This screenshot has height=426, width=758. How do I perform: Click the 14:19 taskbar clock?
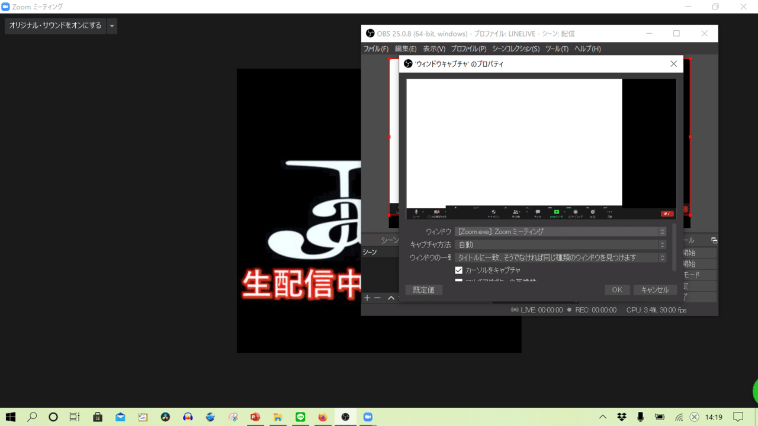[x=714, y=417]
